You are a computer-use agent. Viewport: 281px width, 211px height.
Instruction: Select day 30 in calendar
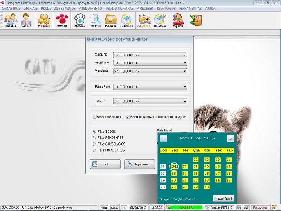point(206,187)
